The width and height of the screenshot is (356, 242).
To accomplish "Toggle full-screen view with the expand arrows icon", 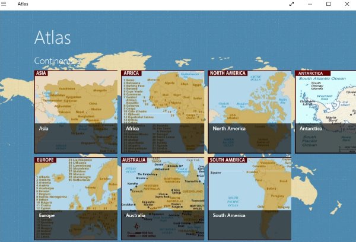I will point(291,4).
